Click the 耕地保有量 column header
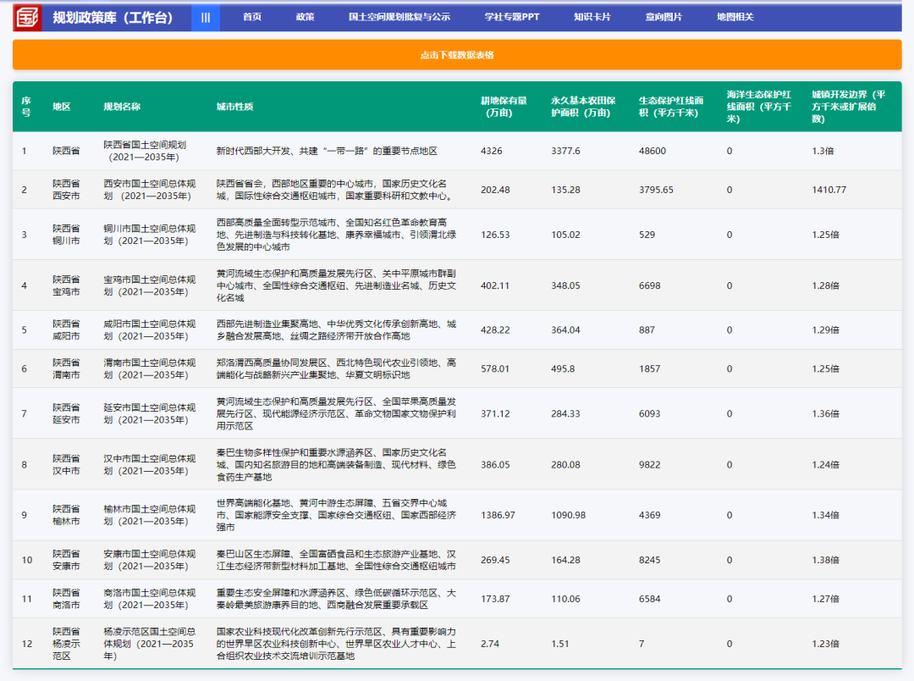This screenshot has width=914, height=681. click(x=504, y=106)
